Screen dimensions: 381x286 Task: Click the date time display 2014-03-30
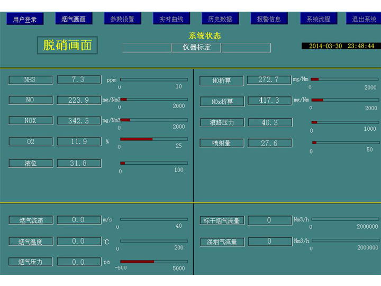(341, 46)
